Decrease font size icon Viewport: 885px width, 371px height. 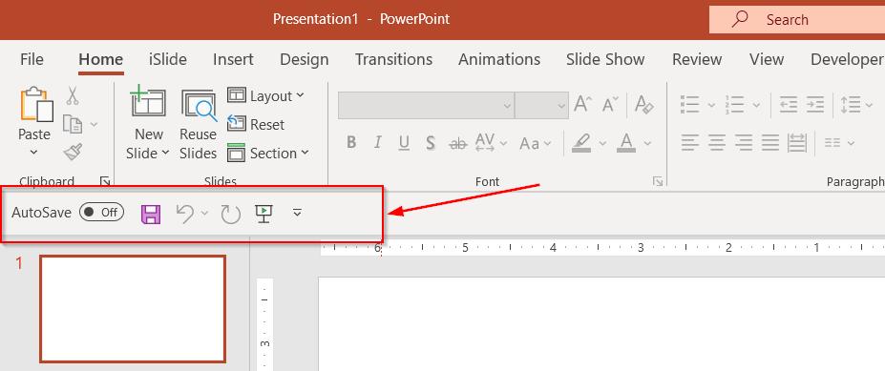click(610, 105)
